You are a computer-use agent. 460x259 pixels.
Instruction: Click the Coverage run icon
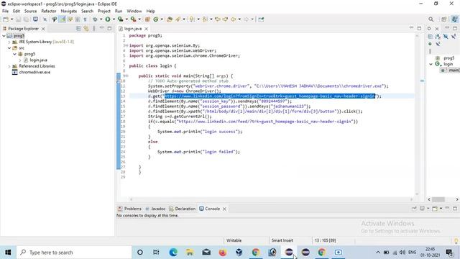point(120,19)
